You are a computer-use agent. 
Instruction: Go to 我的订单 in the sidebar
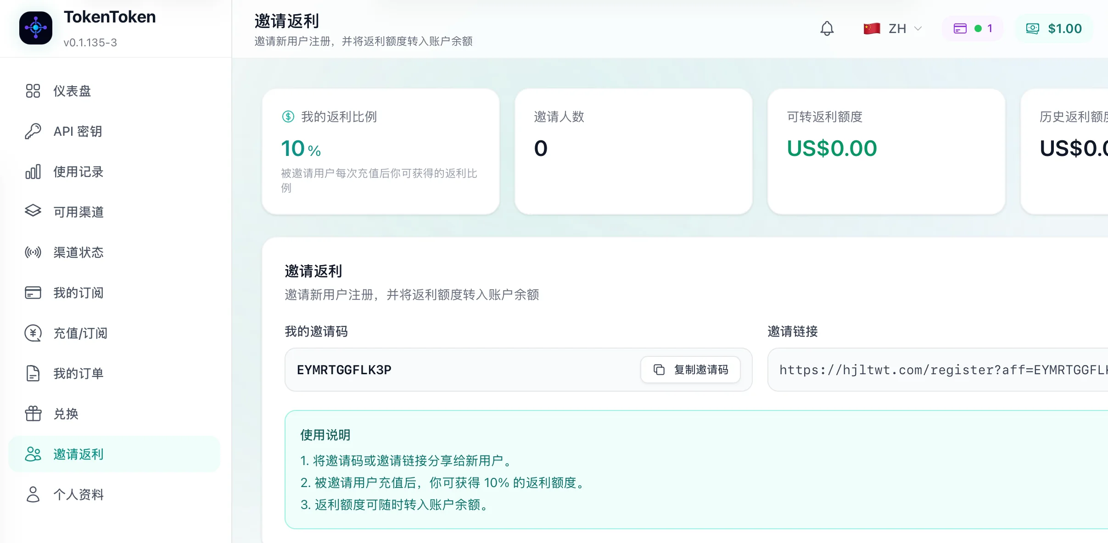[114, 373]
